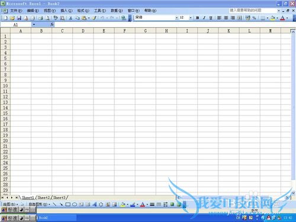Jump to first sheet navigation arrow
This screenshot has width=296, height=222.
[x=2, y=197]
